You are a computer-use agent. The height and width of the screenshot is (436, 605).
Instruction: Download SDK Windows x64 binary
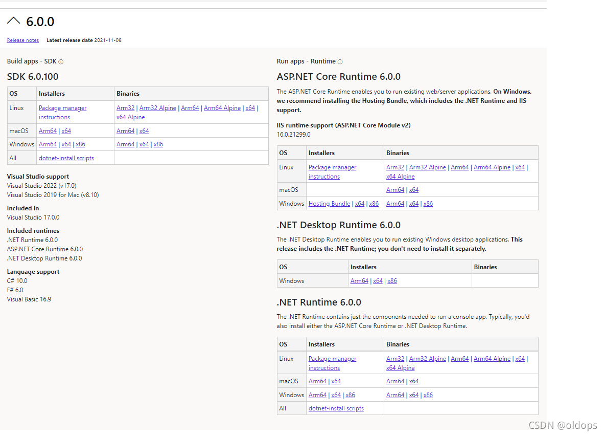pos(144,144)
